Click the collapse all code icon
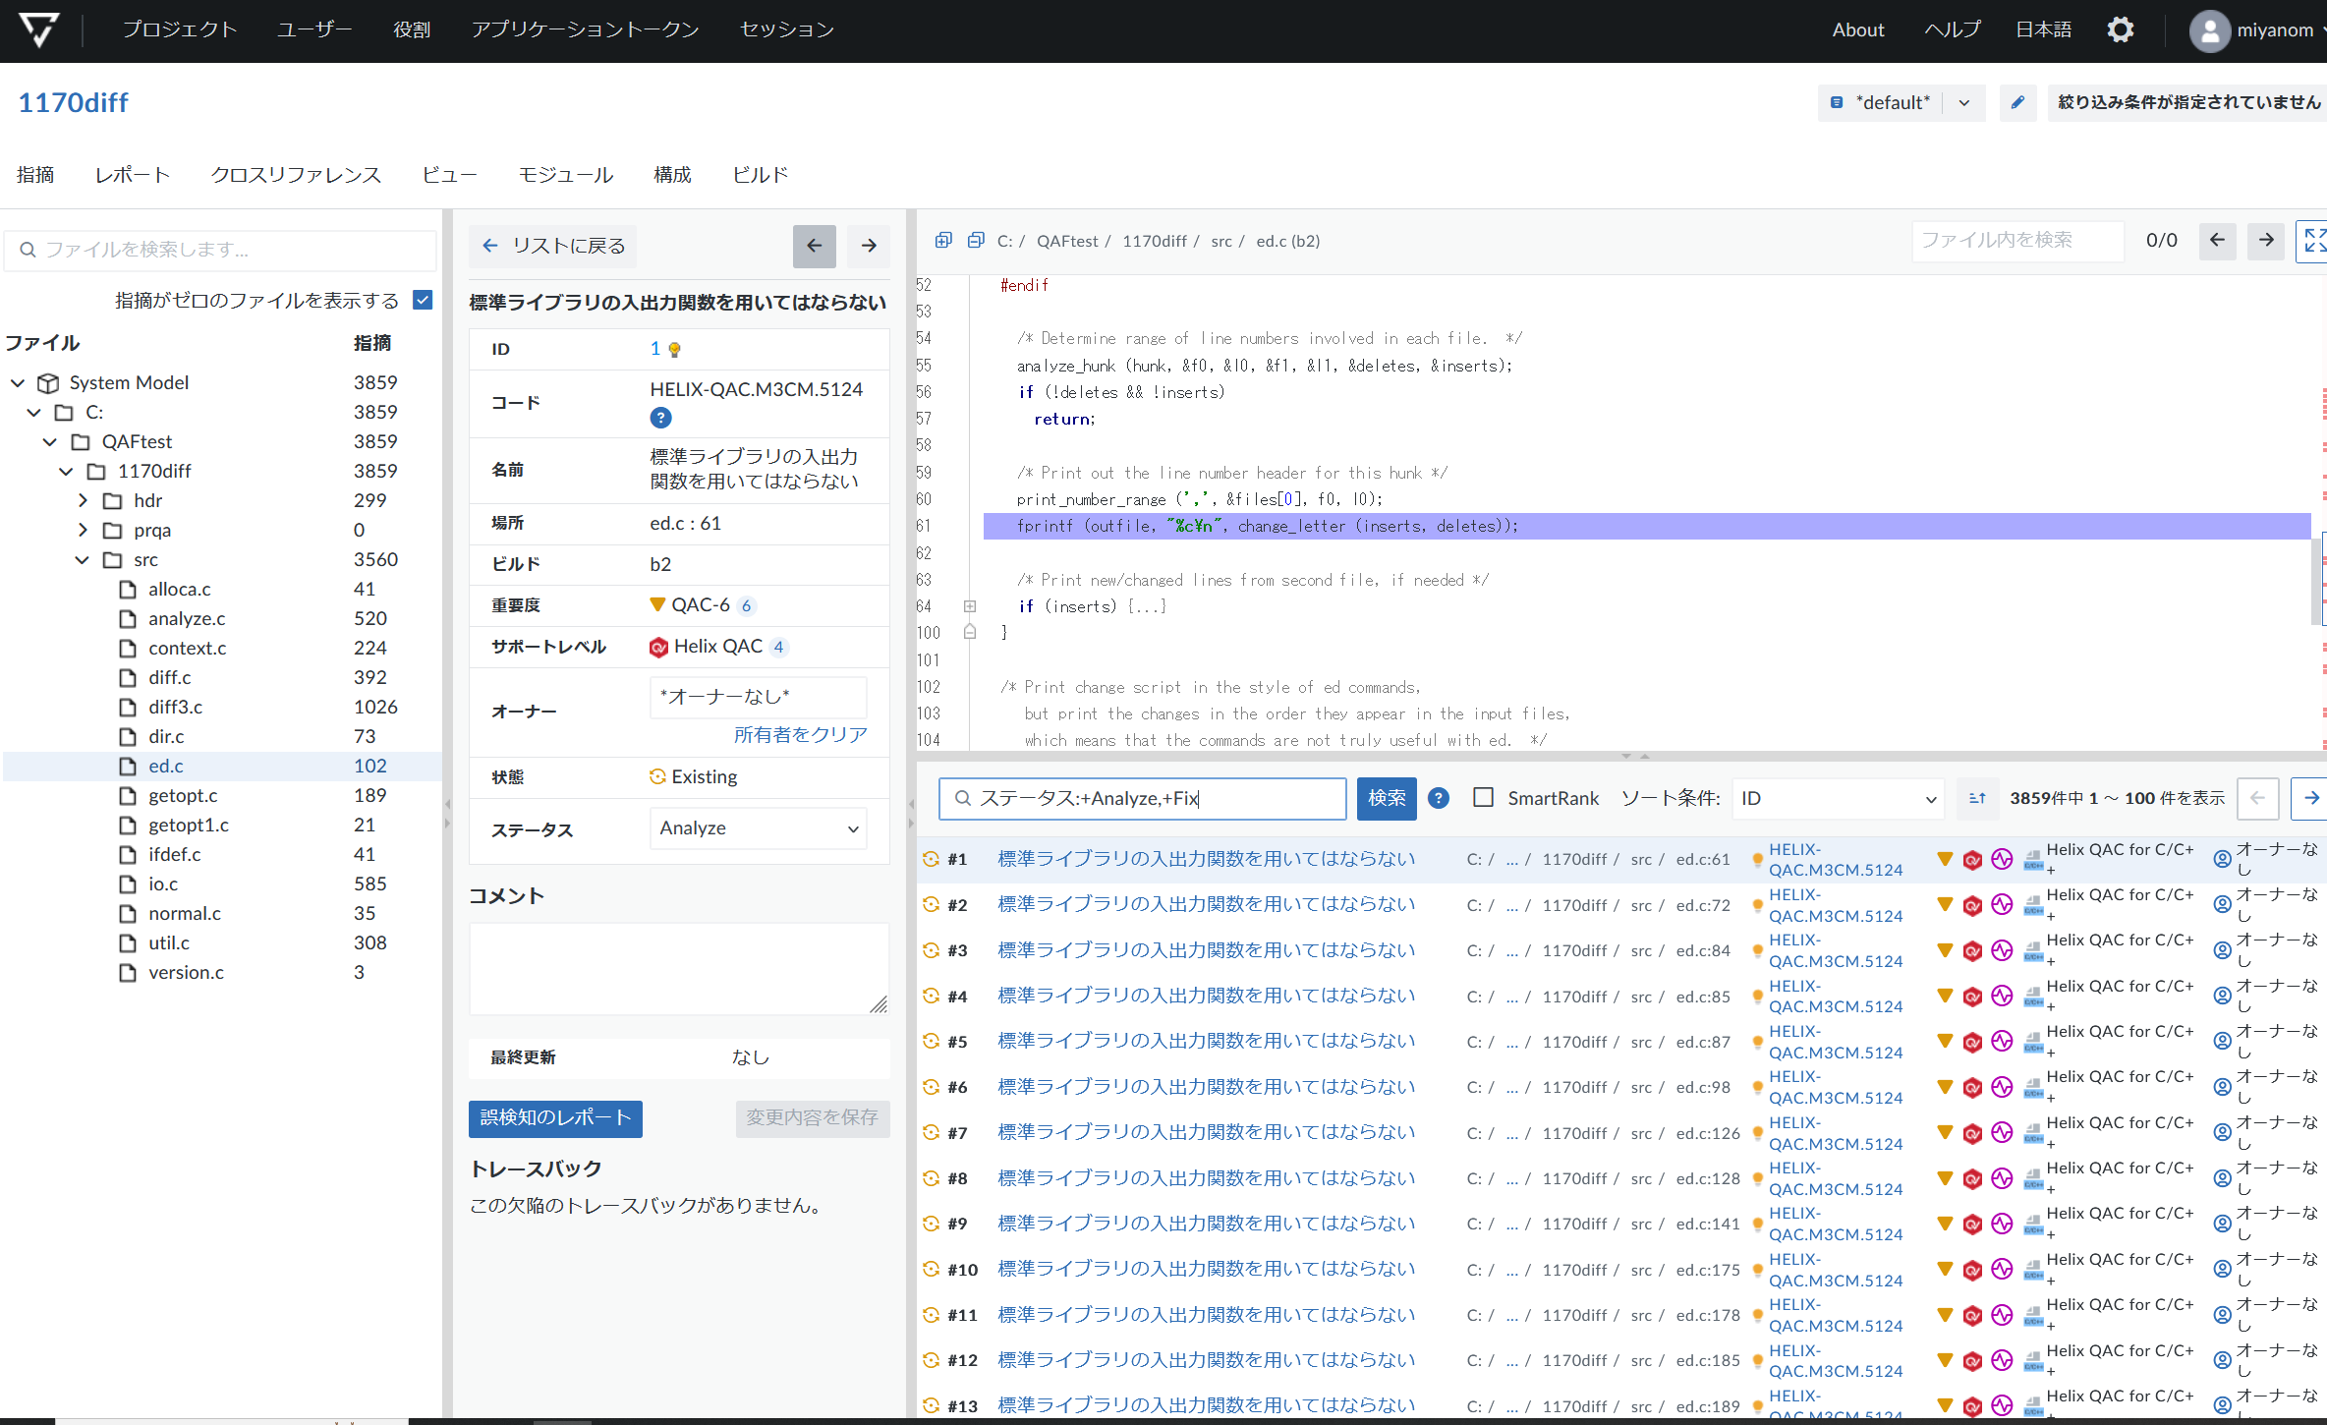Viewport: 2327px width, 1425px height. [x=976, y=240]
